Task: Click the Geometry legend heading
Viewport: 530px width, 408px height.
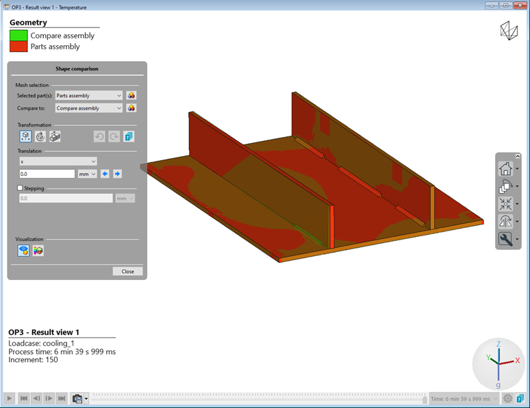Action: click(28, 23)
